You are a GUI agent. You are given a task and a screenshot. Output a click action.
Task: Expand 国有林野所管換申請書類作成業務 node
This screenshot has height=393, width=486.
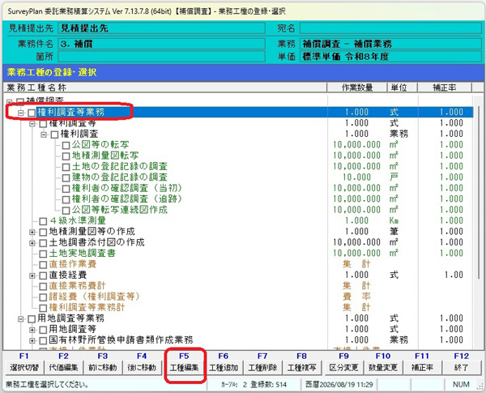pos(32,340)
